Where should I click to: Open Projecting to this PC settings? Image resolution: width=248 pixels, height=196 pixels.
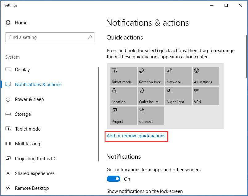click(x=35, y=159)
